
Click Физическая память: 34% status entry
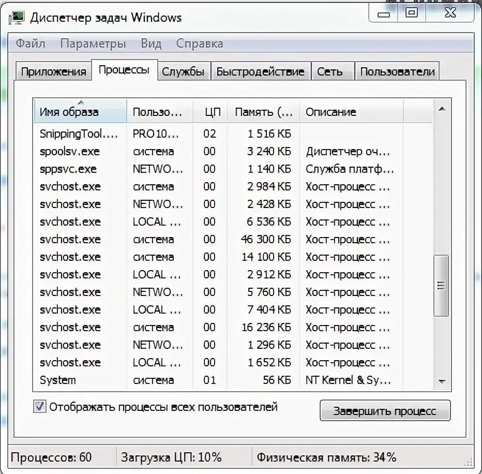click(326, 457)
